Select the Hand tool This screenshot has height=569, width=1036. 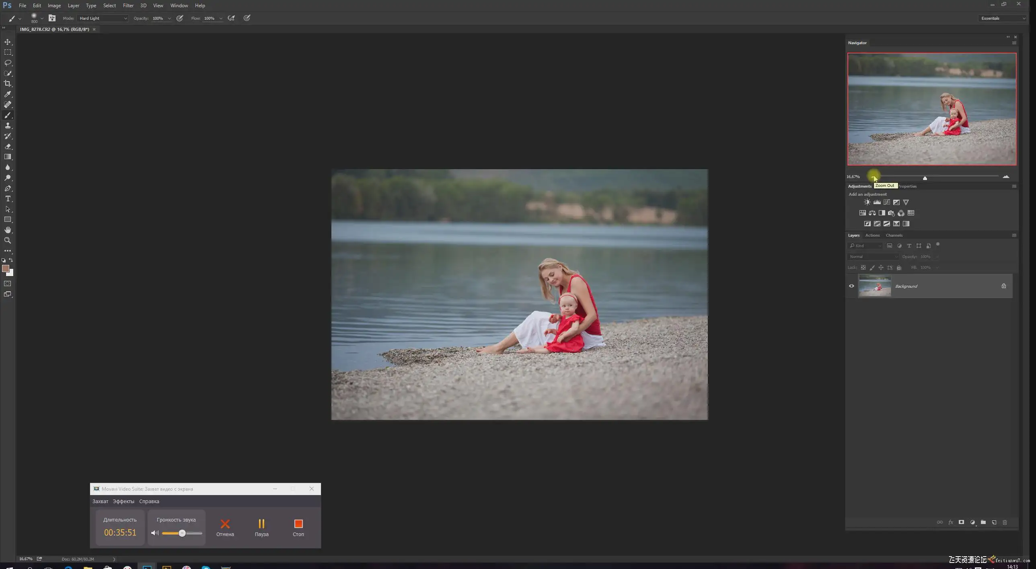tap(8, 230)
